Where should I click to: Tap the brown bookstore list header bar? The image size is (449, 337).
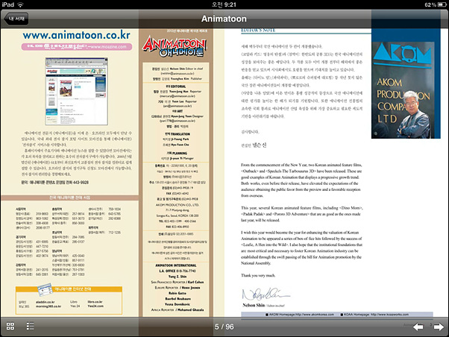pyautogui.click(x=70, y=198)
